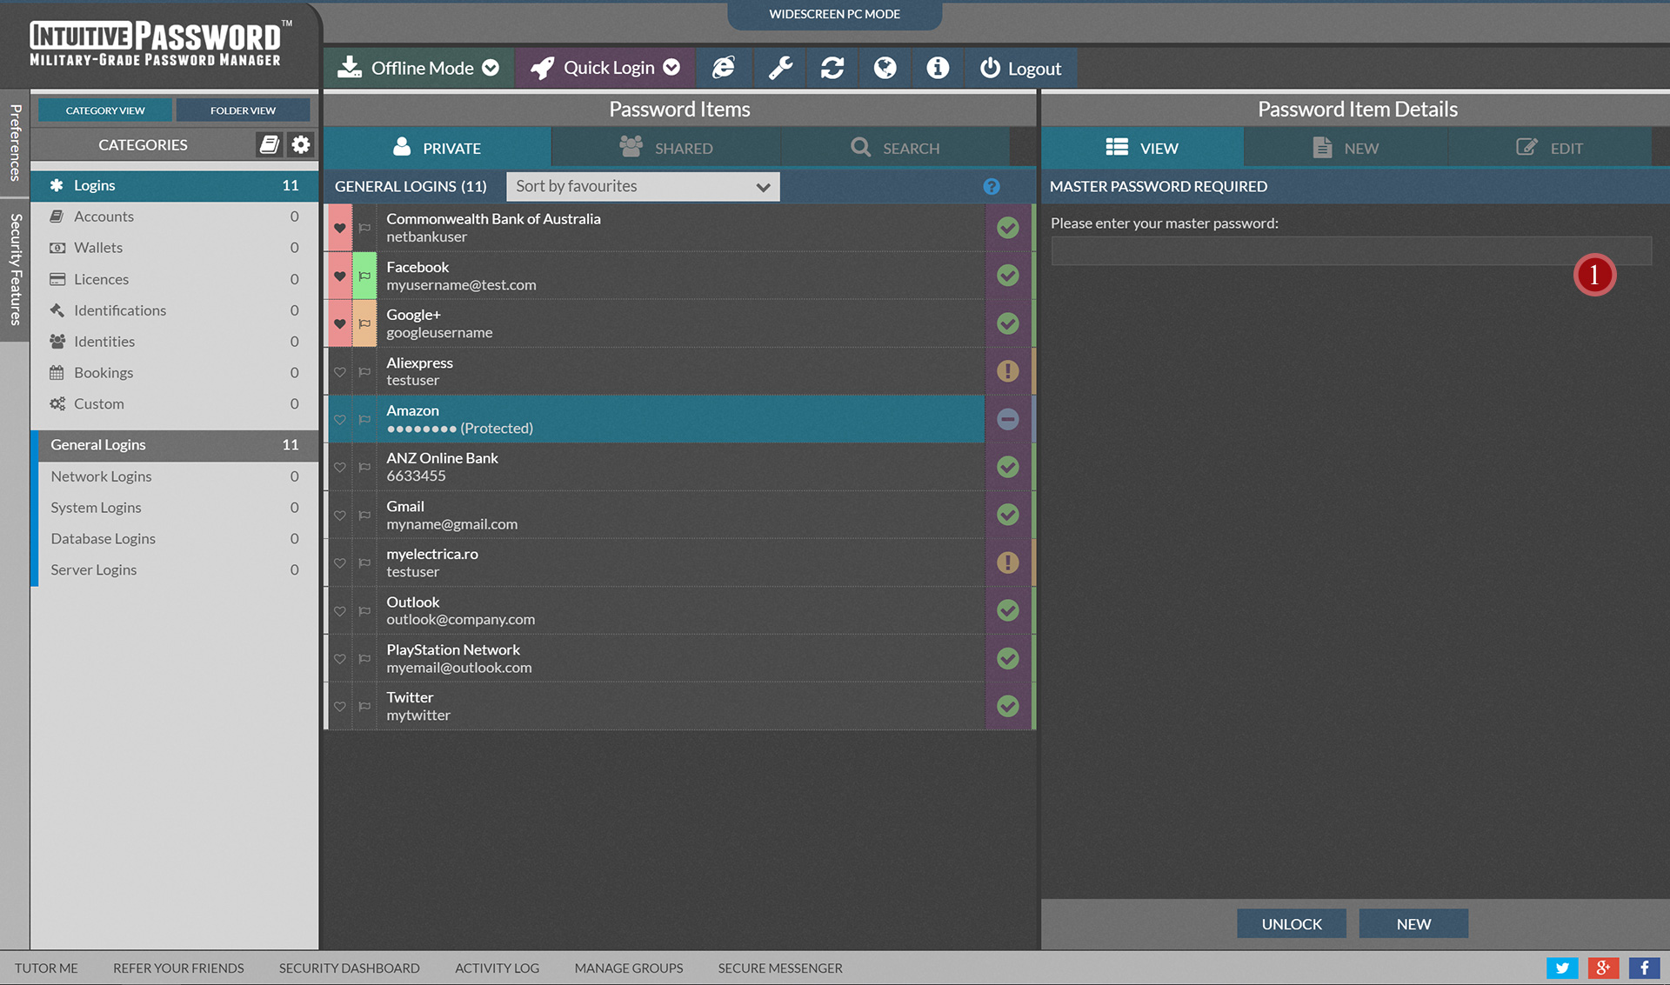Switch to the SHARED tab
Image resolution: width=1670 pixels, height=985 pixels.
pyautogui.click(x=666, y=148)
